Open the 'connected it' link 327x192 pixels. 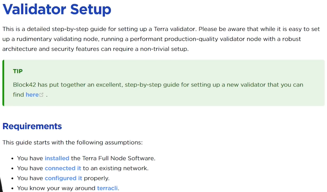[x=63, y=168]
